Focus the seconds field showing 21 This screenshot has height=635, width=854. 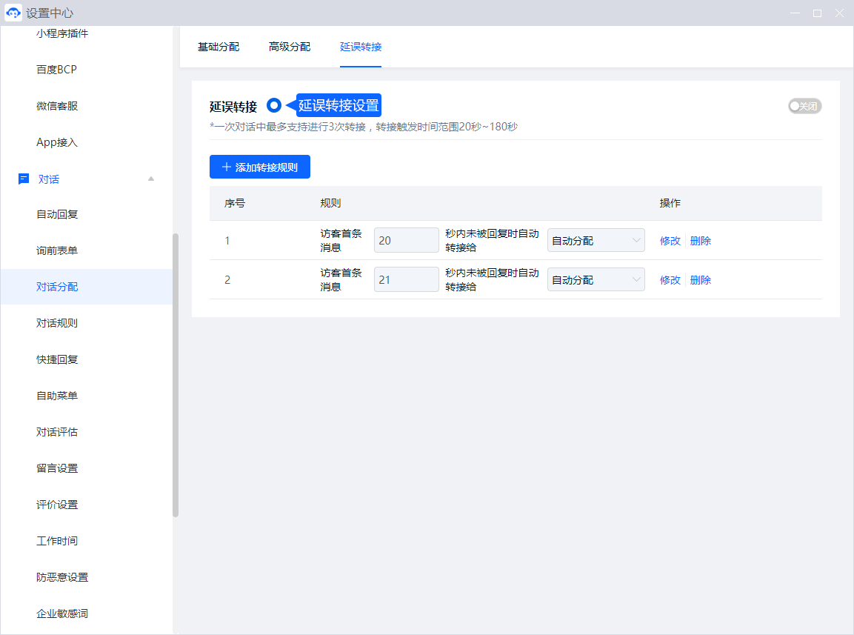pyautogui.click(x=407, y=279)
